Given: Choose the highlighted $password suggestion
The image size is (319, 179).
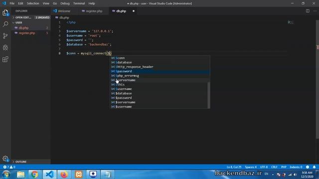Looking at the screenshot, I should tap(159, 71).
